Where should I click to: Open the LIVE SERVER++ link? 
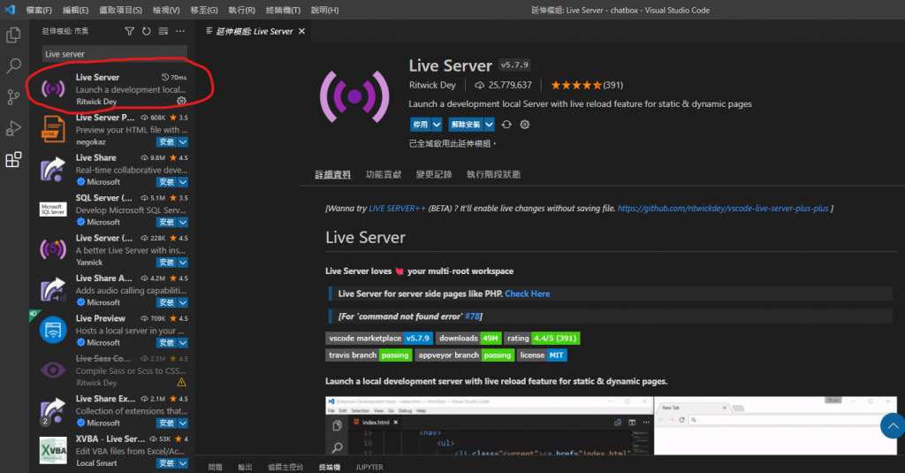(397, 209)
